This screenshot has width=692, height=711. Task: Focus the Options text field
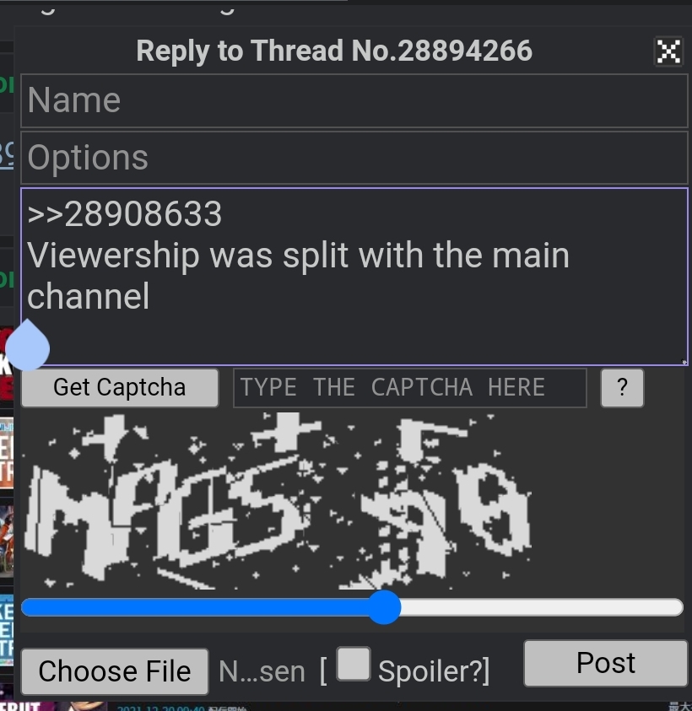click(354, 158)
